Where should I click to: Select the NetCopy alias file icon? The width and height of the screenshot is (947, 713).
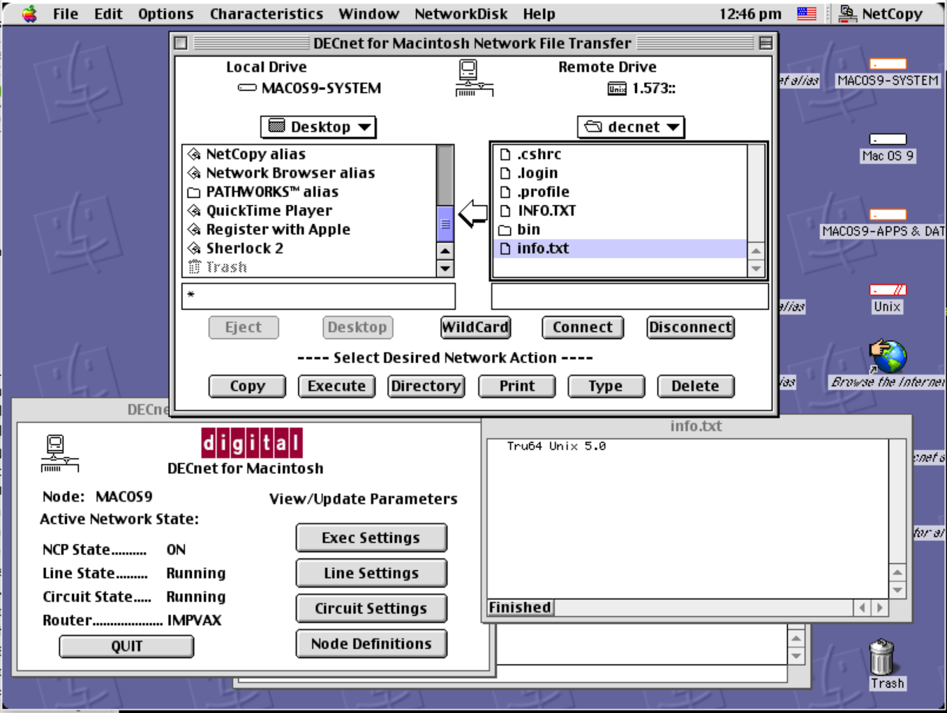(194, 154)
